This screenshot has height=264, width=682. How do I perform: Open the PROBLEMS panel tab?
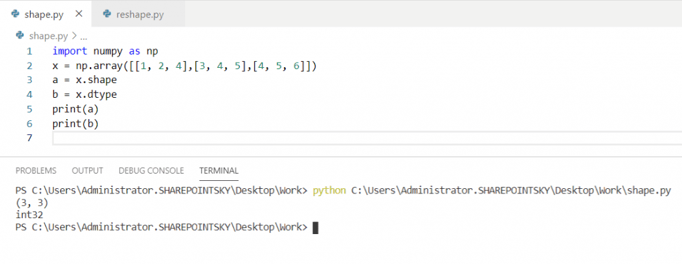[36, 171]
